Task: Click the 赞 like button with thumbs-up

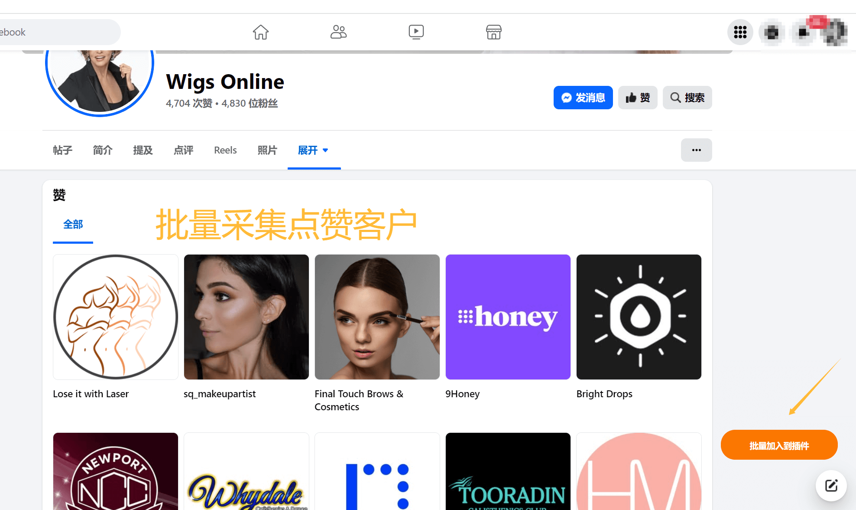Action: (x=638, y=98)
